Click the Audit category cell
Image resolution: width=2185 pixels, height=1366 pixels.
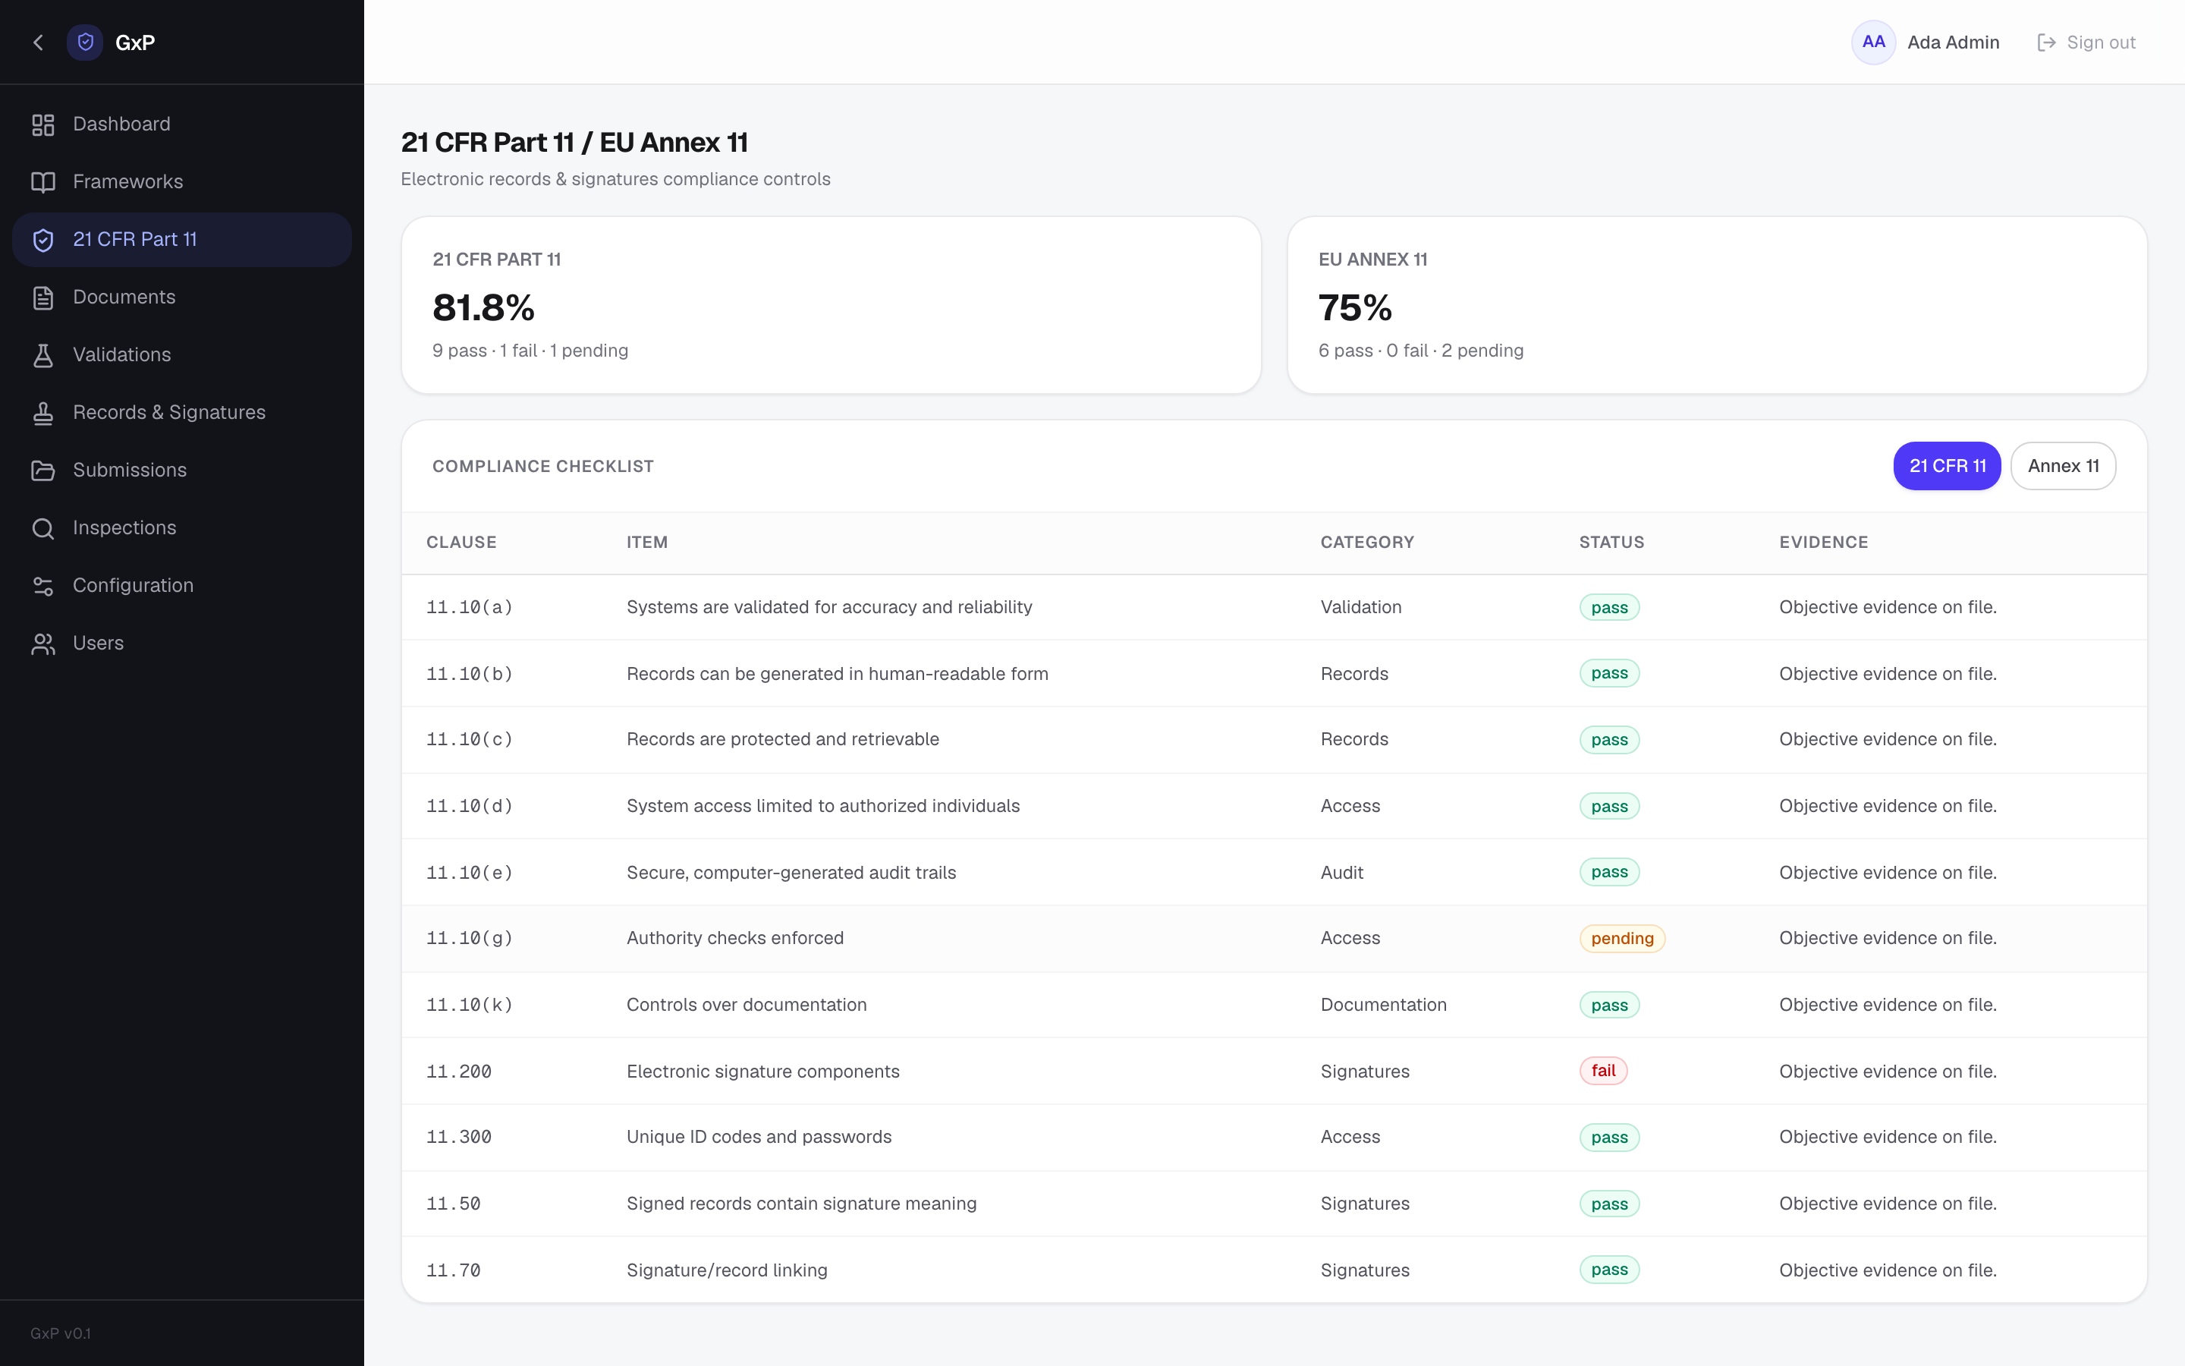click(x=1341, y=873)
